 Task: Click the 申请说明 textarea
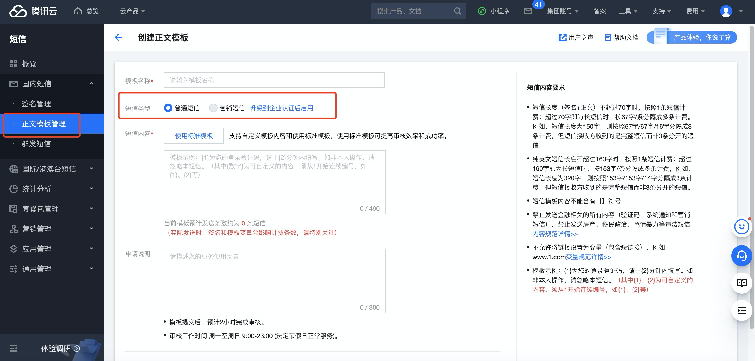click(275, 281)
